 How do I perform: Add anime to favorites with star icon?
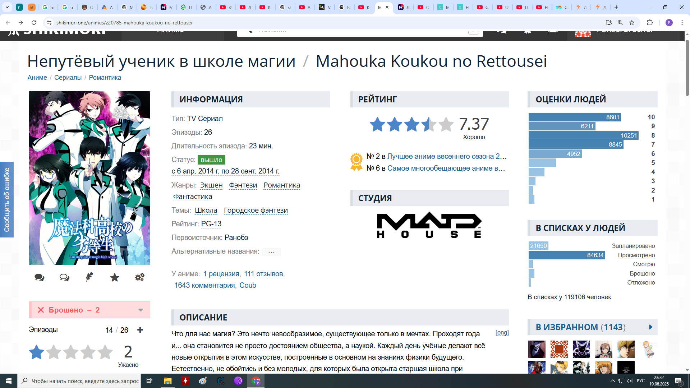115,277
